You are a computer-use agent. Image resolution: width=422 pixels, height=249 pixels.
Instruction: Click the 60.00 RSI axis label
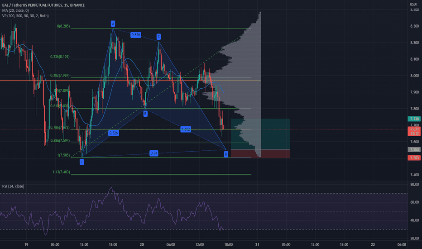[x=414, y=202]
